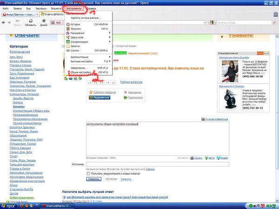Open the Файл menu
This screenshot has height=209, width=279.
pos(6,8)
